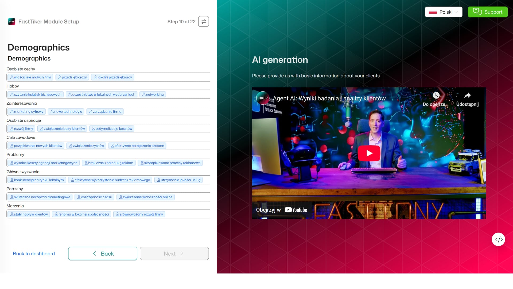
Task: Click Obejrzyj w YouTube link
Action: 282,210
